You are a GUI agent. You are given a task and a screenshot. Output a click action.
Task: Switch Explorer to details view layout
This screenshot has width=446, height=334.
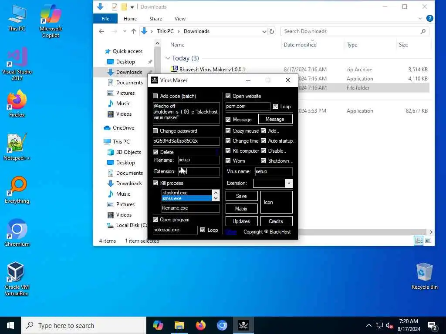tap(419, 240)
